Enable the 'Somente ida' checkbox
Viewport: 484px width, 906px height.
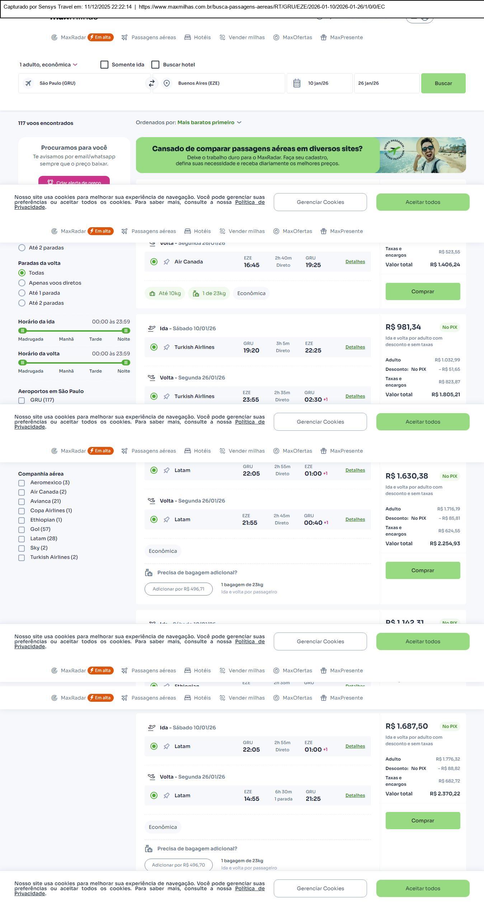click(x=104, y=65)
